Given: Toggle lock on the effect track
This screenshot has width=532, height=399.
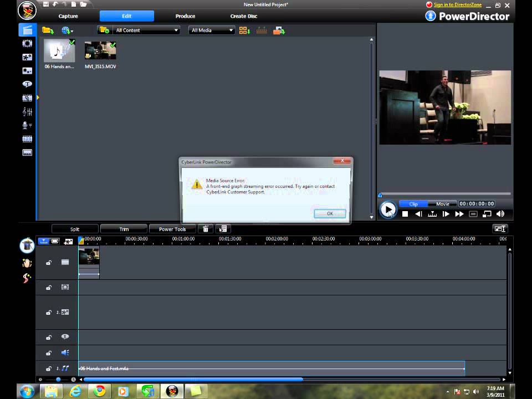Looking at the screenshot, I should click(49, 288).
